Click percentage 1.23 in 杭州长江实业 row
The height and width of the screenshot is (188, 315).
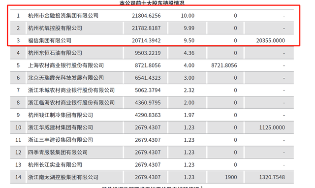[189, 165]
